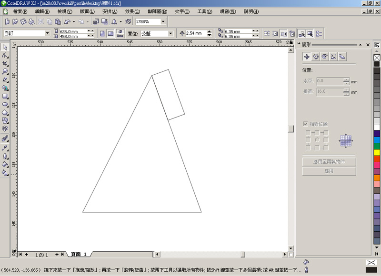Choose the Crop tool
Image resolution: width=381 pixels, height=276 pixels.
5,64
